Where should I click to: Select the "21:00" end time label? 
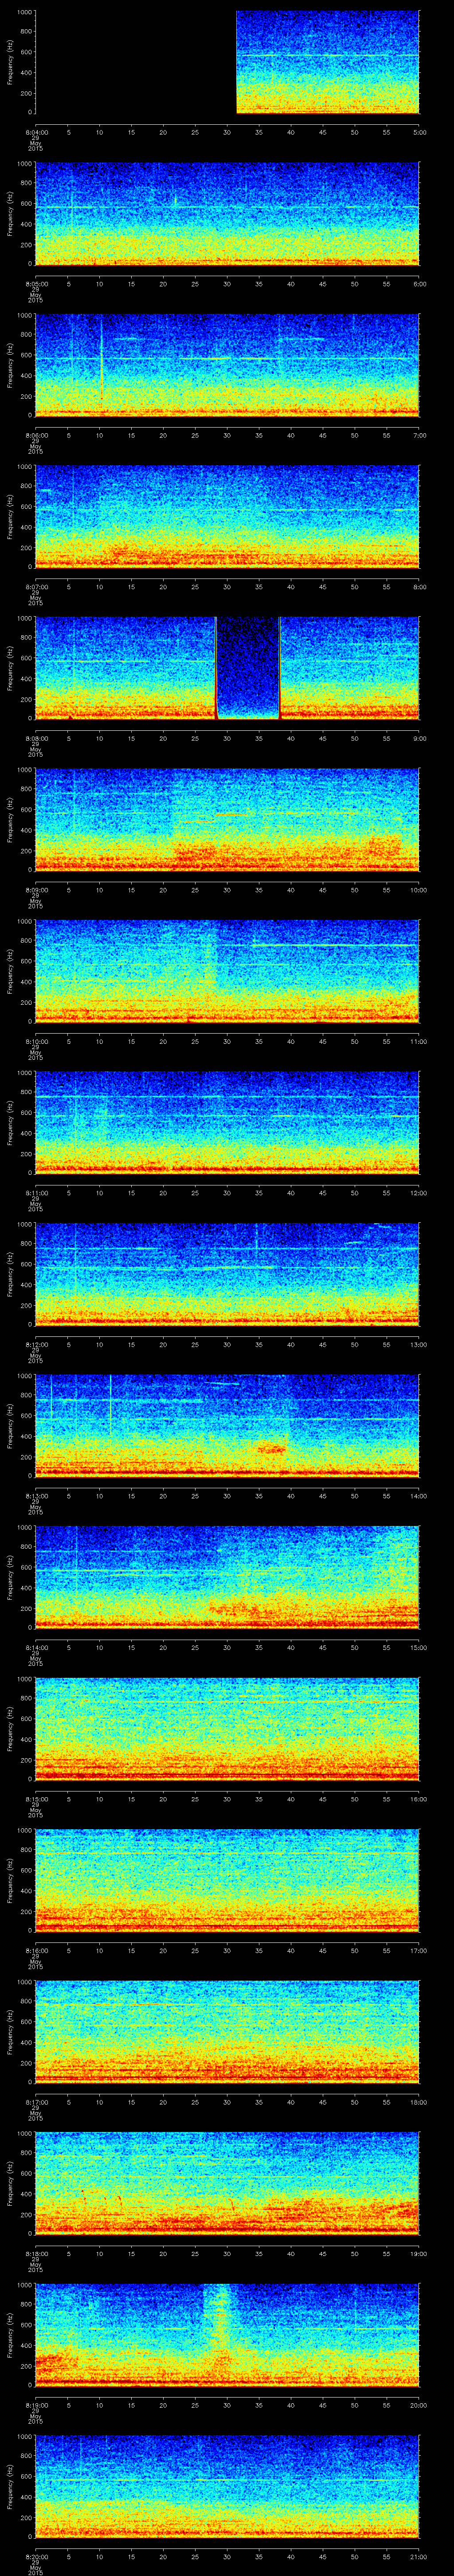tap(419, 2556)
